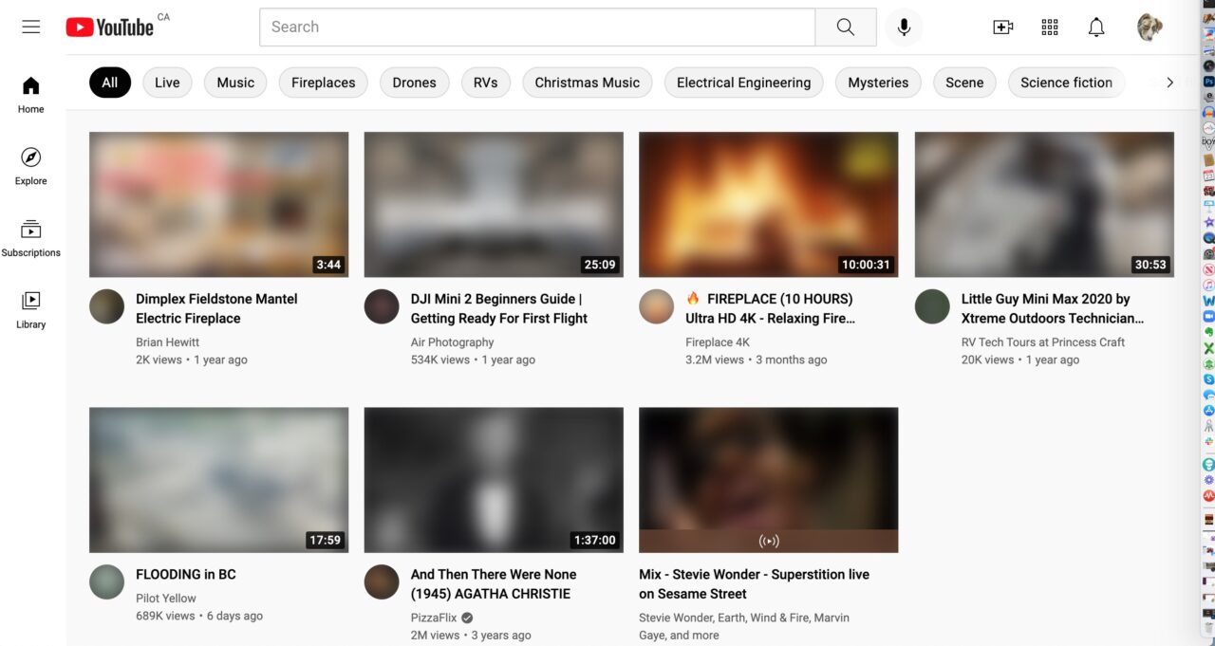Visit the Pilot Yellow channel name
The height and width of the screenshot is (646, 1215).
[166, 599]
